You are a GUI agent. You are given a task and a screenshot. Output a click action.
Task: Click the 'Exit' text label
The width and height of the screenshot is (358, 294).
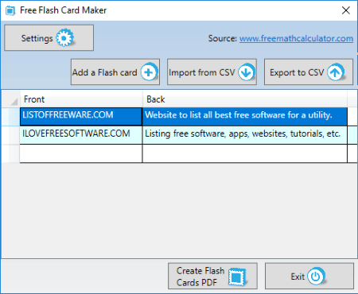point(298,277)
